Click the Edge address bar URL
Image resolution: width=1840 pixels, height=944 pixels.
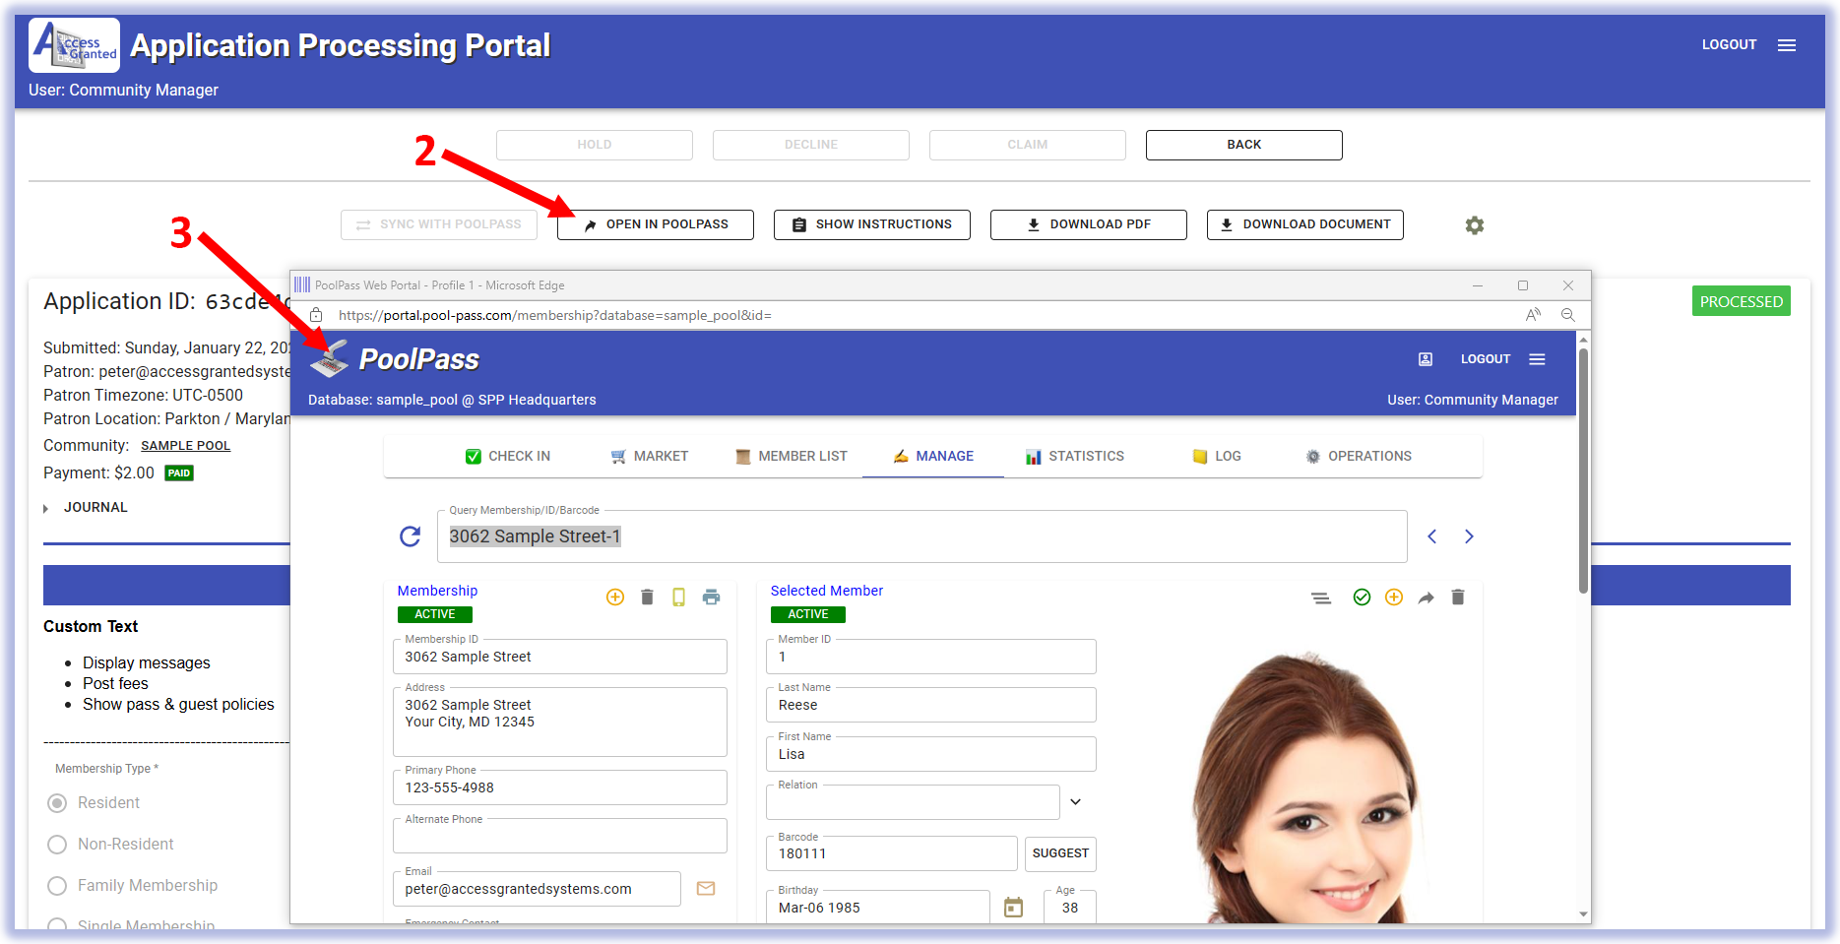pos(555,315)
